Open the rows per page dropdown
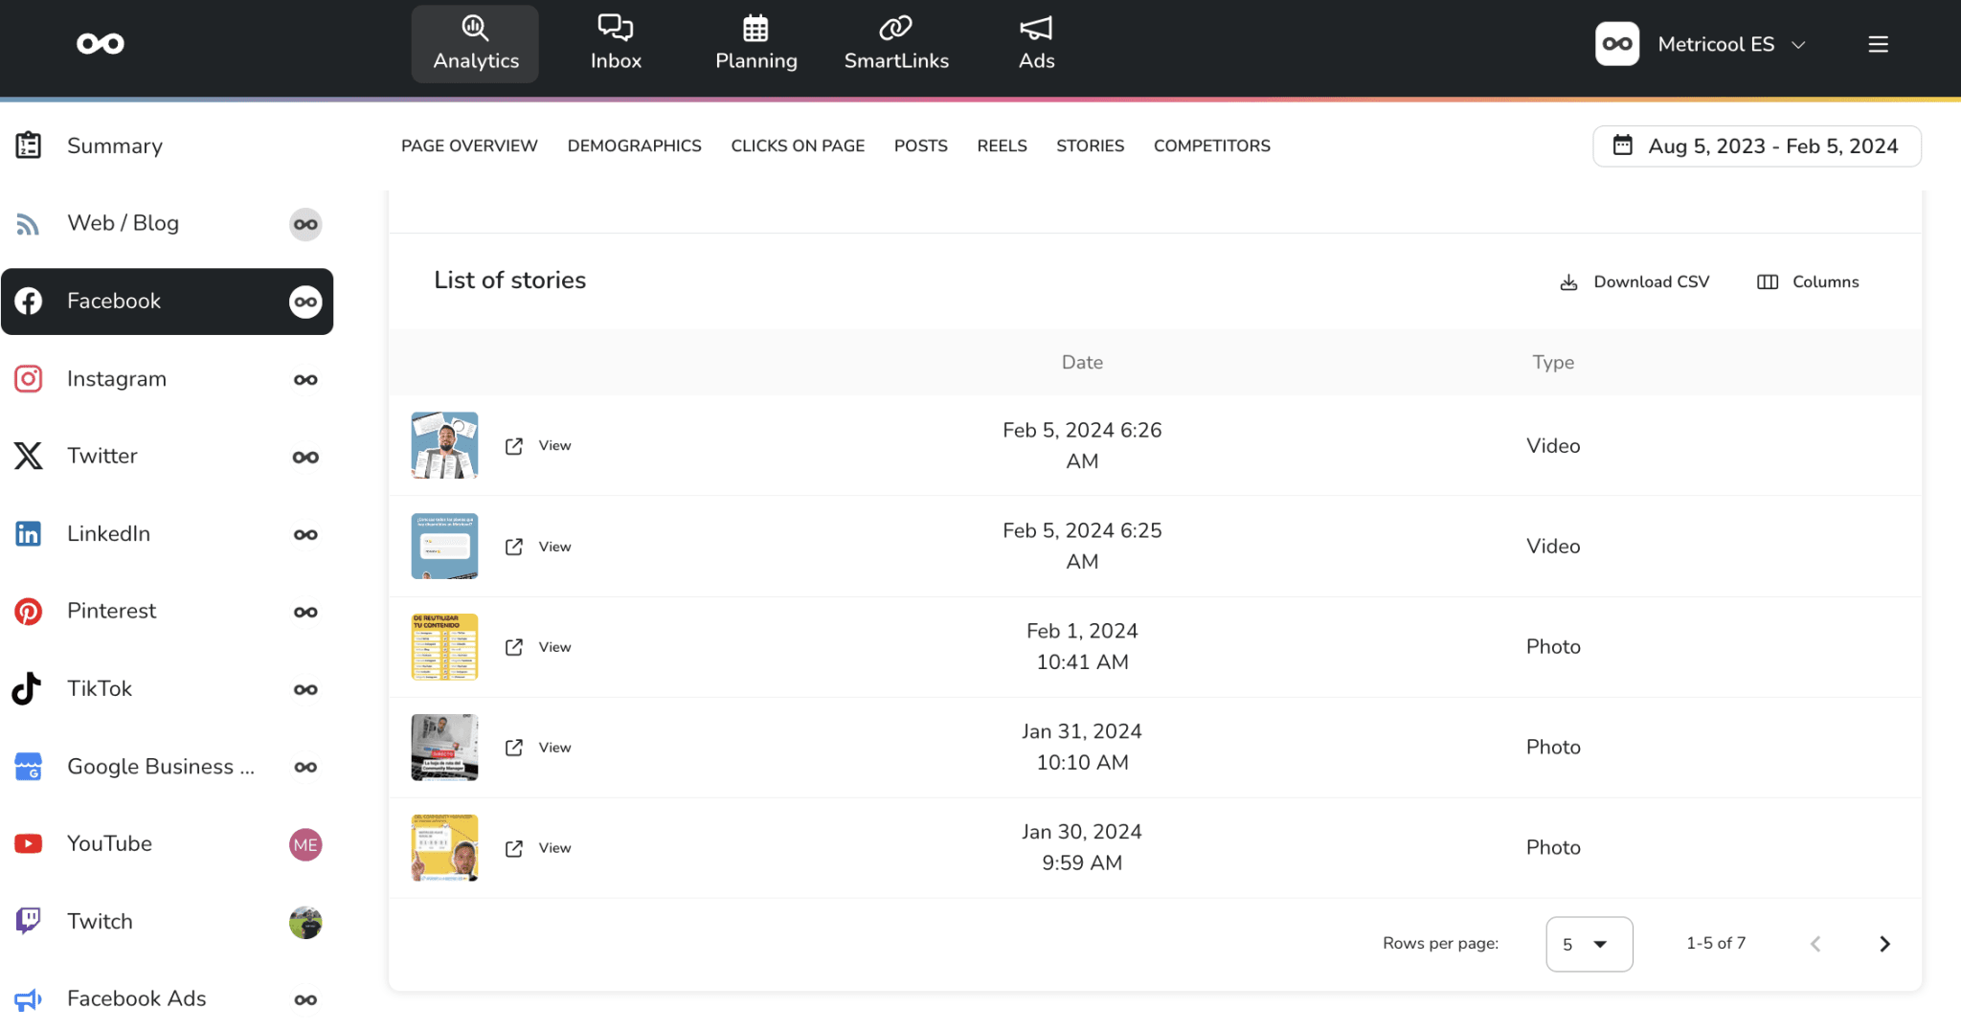This screenshot has width=1961, height=1030. click(x=1588, y=944)
